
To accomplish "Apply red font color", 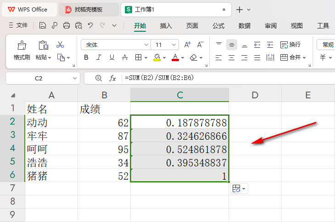I will [175, 57].
